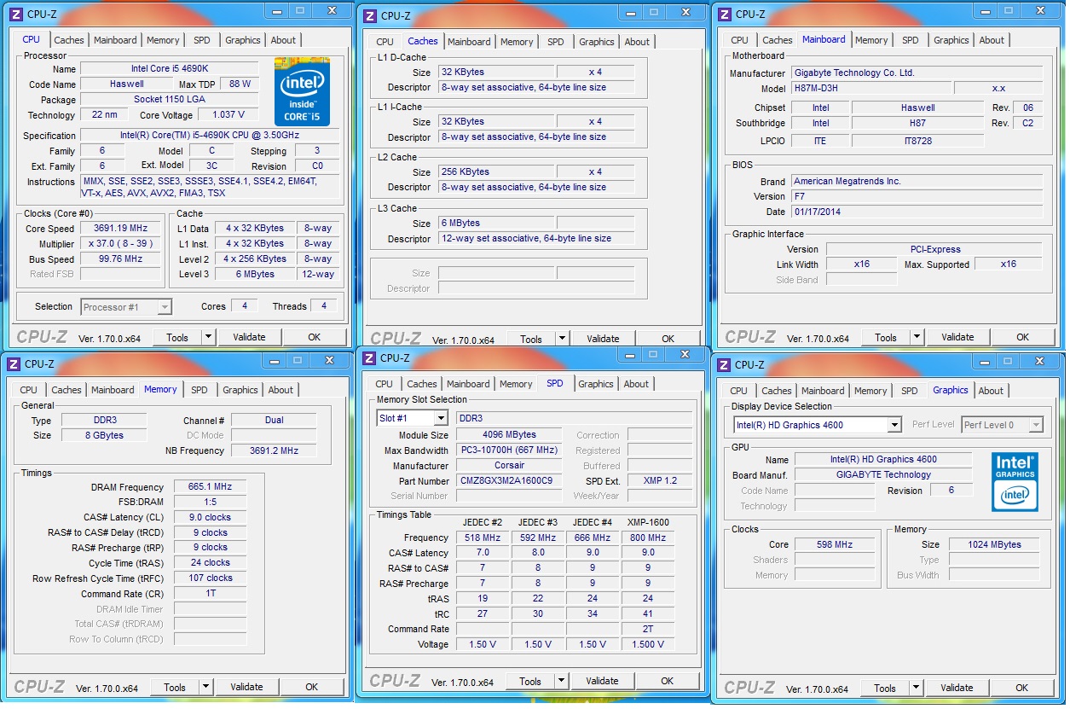The image size is (1070, 709).
Task: Open the Processor #1 selection dropdown
Action: click(x=165, y=307)
